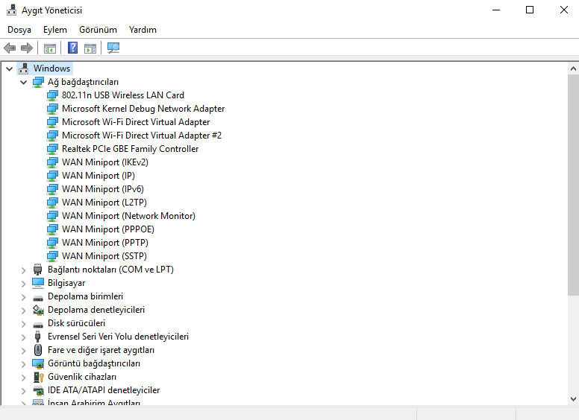Image resolution: width=579 pixels, height=420 pixels.
Task: Click the Forward arrow toolbar icon
Action: 27,48
